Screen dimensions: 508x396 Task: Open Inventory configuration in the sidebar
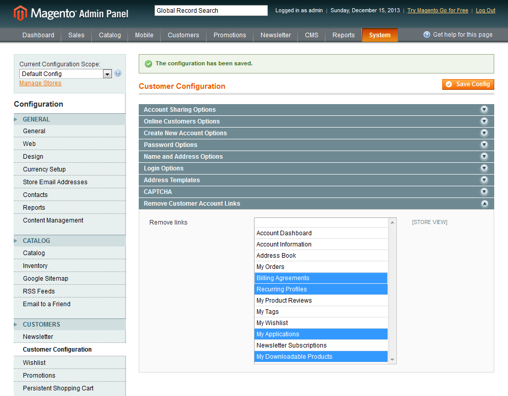70,266
